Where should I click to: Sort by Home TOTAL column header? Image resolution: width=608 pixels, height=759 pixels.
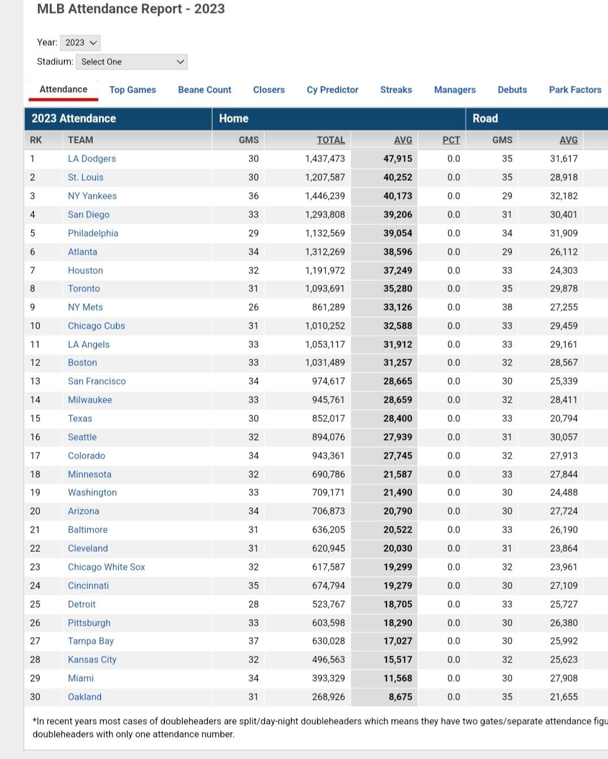tap(331, 140)
